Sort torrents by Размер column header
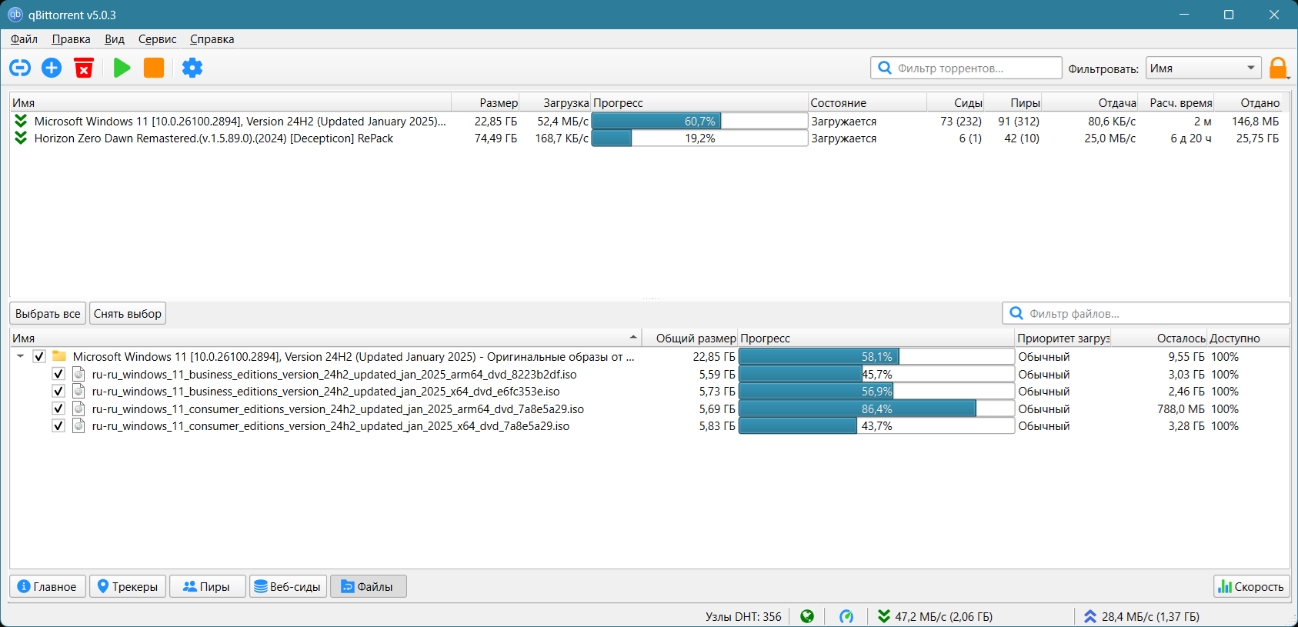The width and height of the screenshot is (1298, 627). [x=486, y=103]
